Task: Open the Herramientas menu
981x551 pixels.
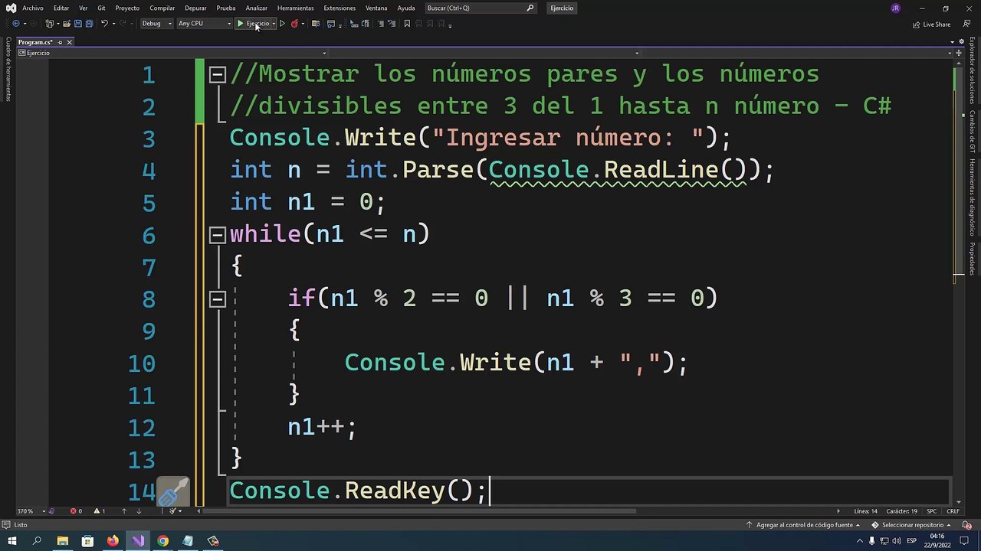Action: [296, 8]
